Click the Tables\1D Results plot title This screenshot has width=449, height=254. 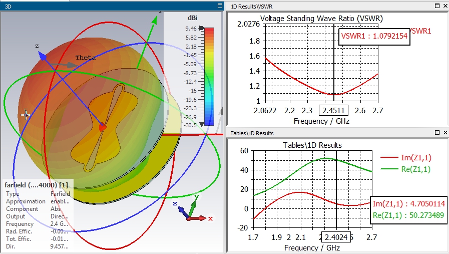coord(312,145)
